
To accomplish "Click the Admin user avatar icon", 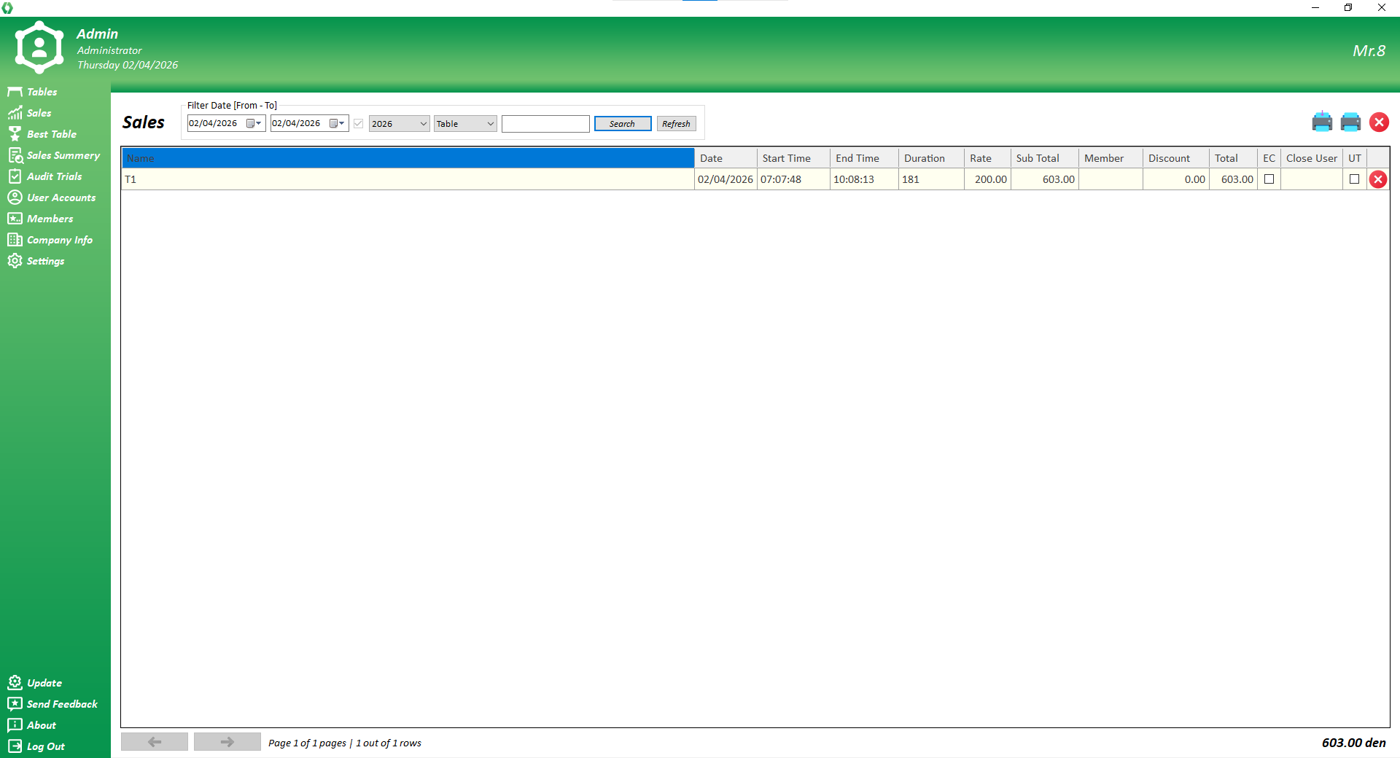I will [x=39, y=48].
